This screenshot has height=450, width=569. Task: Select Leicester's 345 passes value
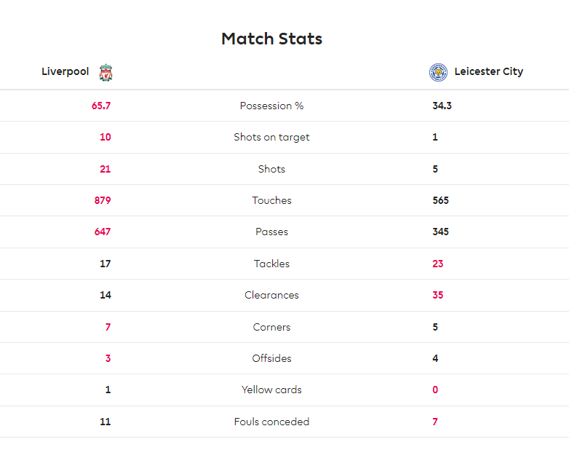(440, 232)
